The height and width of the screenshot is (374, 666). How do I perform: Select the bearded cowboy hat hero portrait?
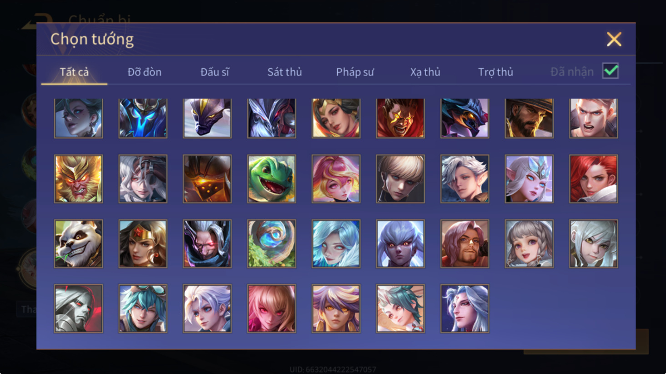click(x=529, y=118)
